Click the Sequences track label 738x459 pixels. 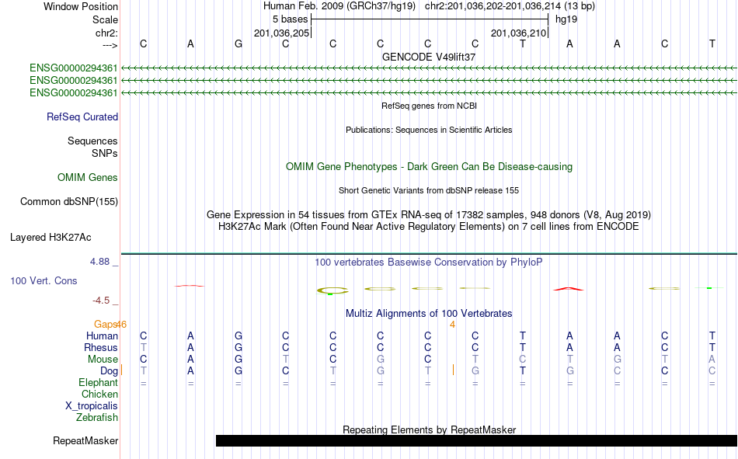pos(92,141)
